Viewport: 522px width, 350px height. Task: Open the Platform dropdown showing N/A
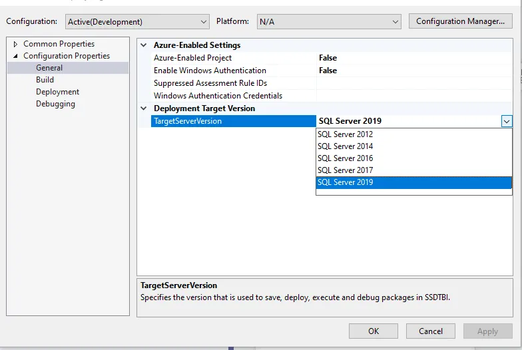[x=329, y=21]
